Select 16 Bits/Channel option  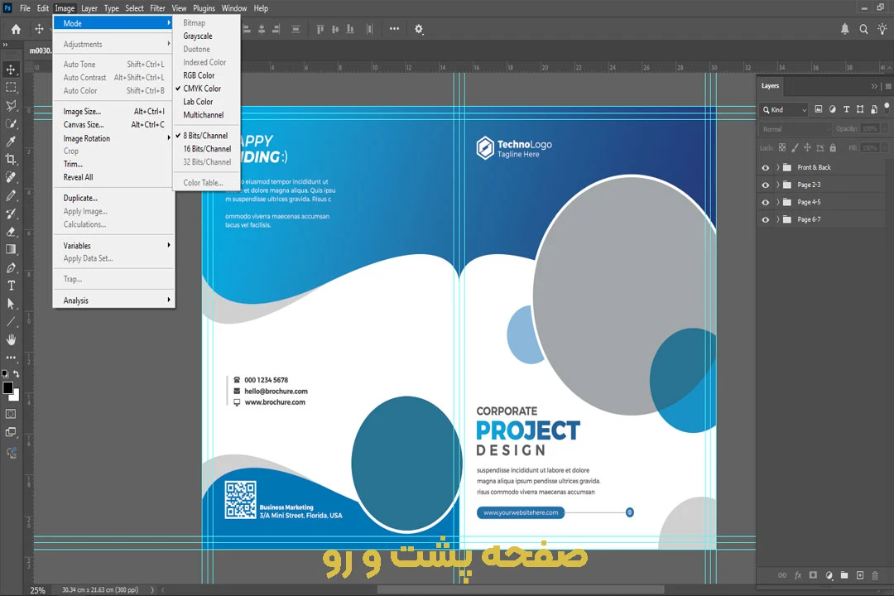pyautogui.click(x=205, y=149)
